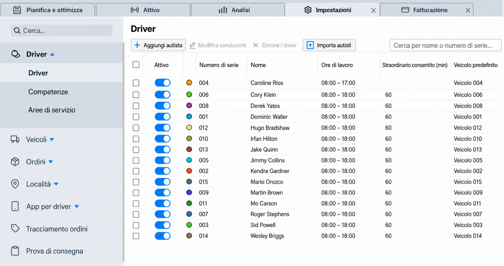The width and height of the screenshot is (504, 266).
Task: Close the Fatturazione tab
Action: 468,11
